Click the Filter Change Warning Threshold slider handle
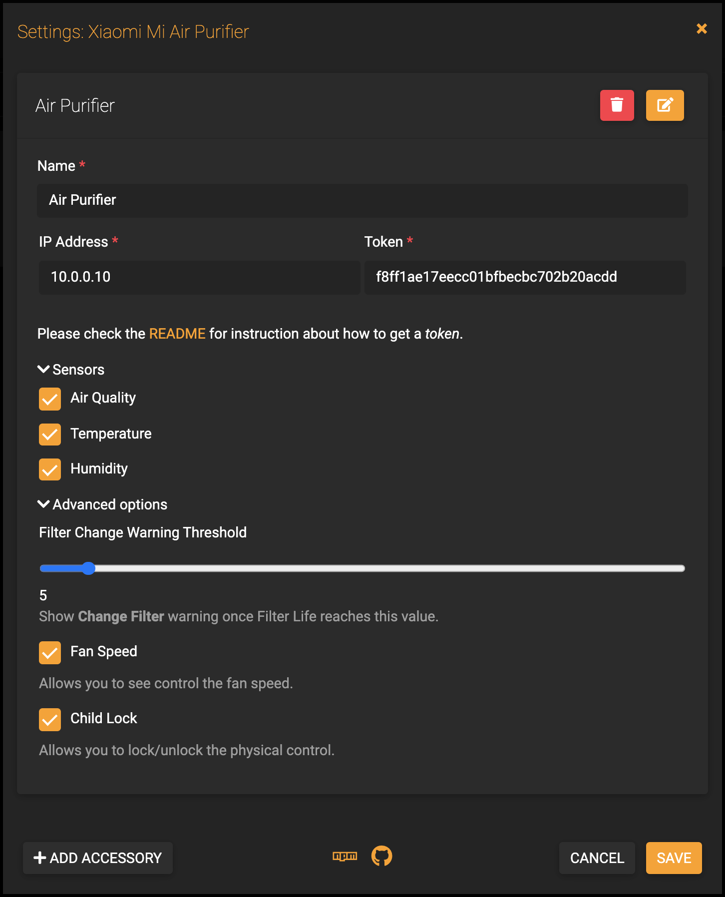The image size is (725, 897). [88, 568]
